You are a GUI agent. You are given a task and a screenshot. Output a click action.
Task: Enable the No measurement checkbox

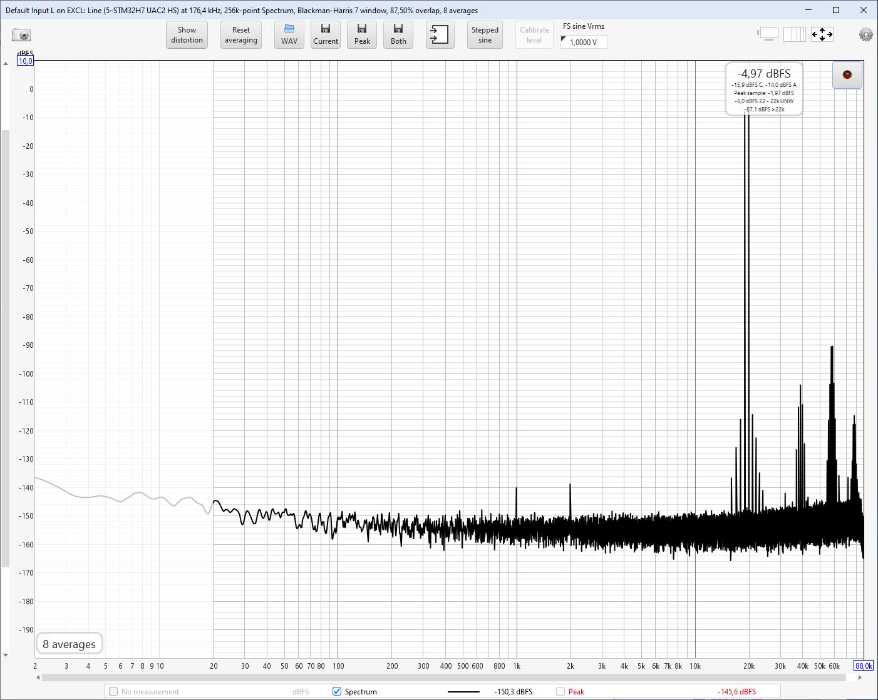click(x=113, y=691)
